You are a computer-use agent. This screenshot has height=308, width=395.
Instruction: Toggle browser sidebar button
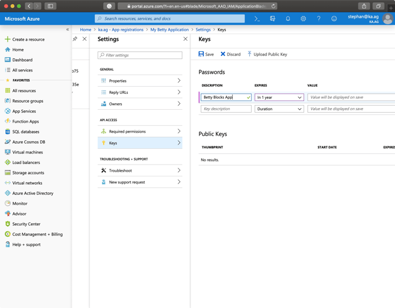(x=50, y=6)
